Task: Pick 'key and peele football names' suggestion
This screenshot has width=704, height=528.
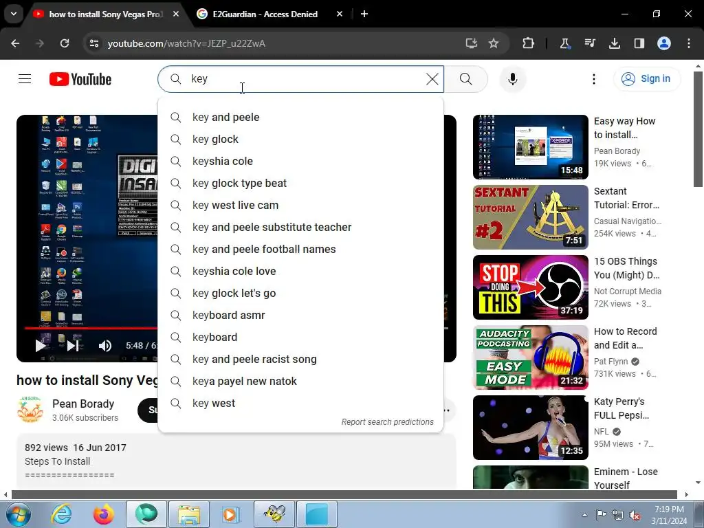Action: tap(301, 249)
